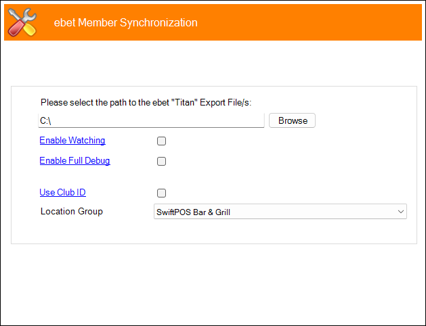
Task: Focus the Titan export file path field
Action: coord(151,120)
